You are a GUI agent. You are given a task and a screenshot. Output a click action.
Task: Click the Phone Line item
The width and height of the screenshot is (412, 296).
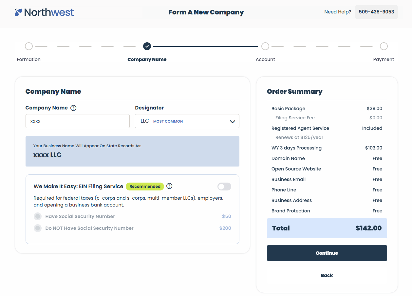(327, 190)
